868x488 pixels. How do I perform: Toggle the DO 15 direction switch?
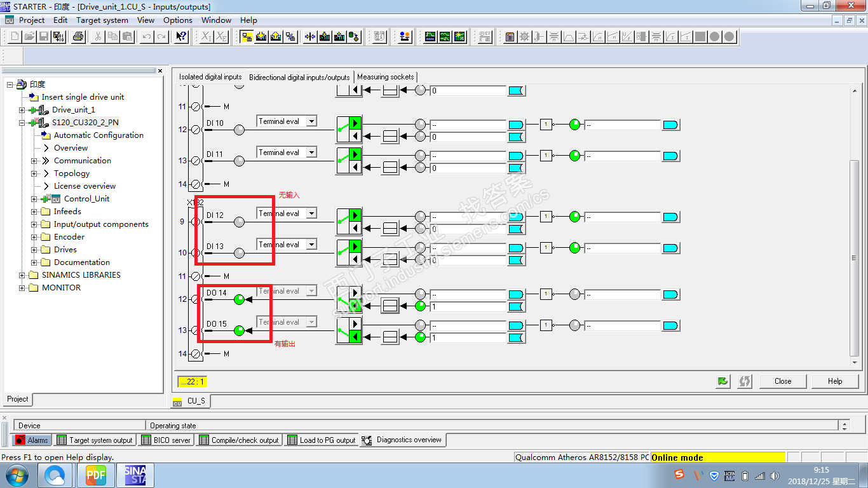(349, 330)
